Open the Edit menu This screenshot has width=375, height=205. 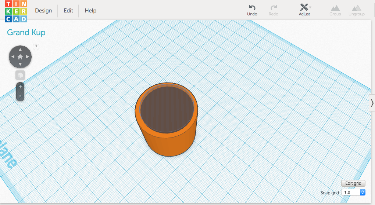68,11
